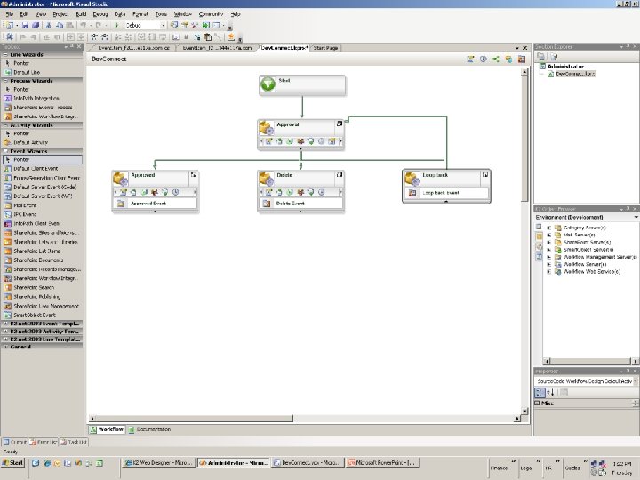The height and width of the screenshot is (480, 640).
Task: Click the Start Debugging play icon
Action: [x=116, y=25]
